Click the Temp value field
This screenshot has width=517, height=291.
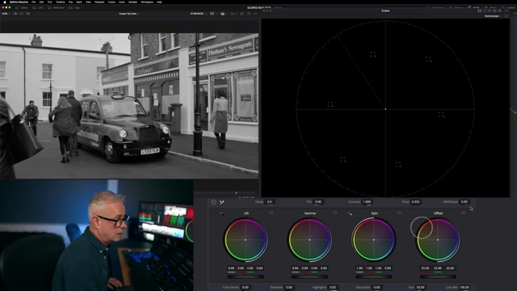270,202
